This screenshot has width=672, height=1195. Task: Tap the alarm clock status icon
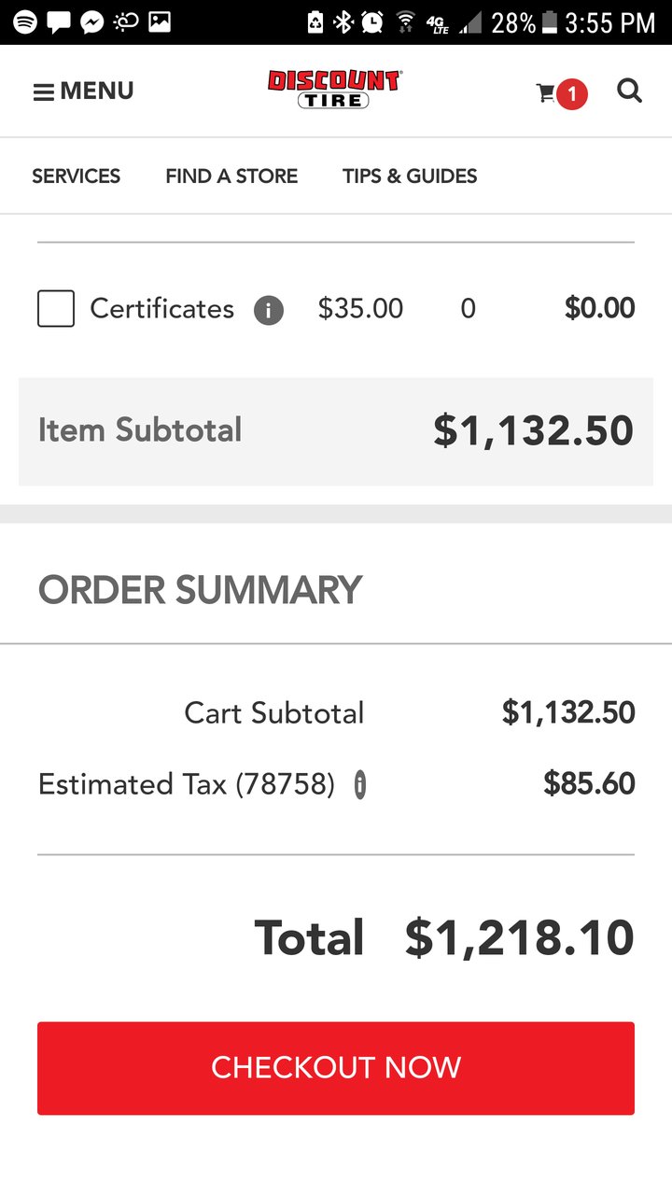(372, 22)
